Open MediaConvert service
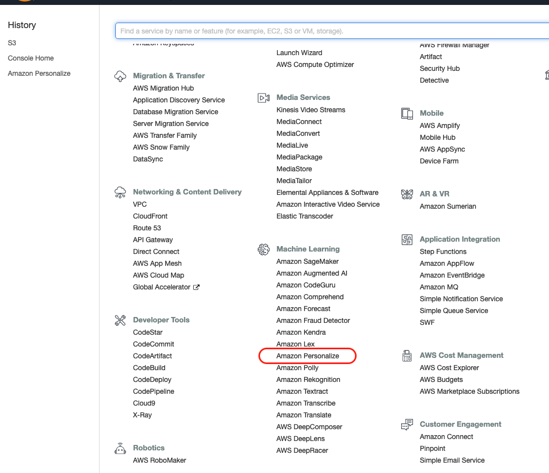Image resolution: width=549 pixels, height=473 pixels. click(x=298, y=133)
